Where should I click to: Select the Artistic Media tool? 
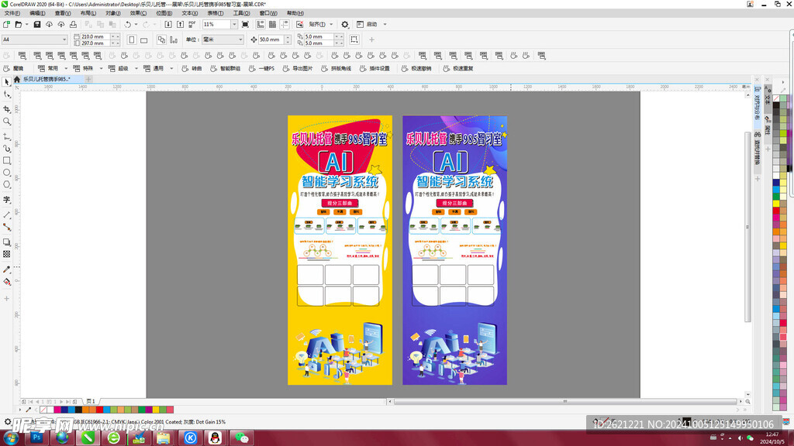6,149
